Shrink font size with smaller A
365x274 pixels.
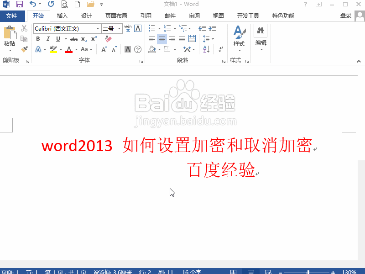point(115,49)
